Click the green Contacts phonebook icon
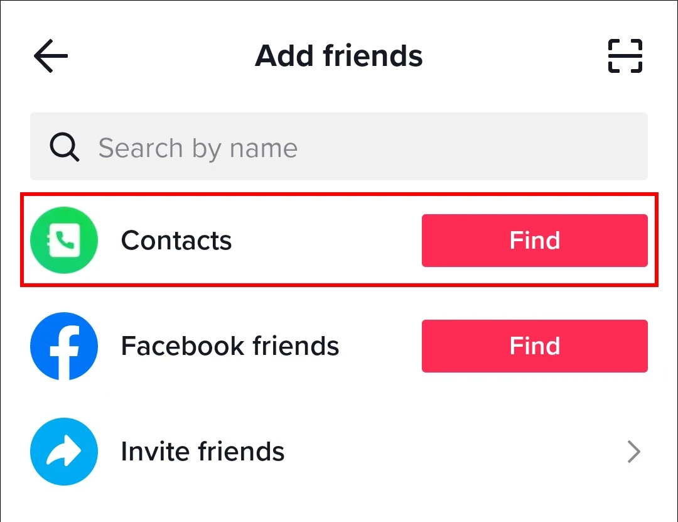This screenshot has height=522, width=678. (x=64, y=241)
